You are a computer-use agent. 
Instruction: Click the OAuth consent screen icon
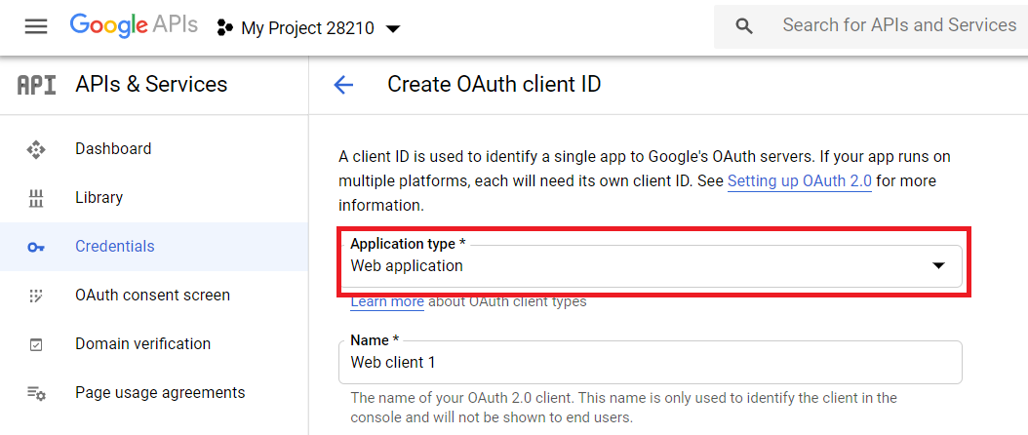click(36, 296)
